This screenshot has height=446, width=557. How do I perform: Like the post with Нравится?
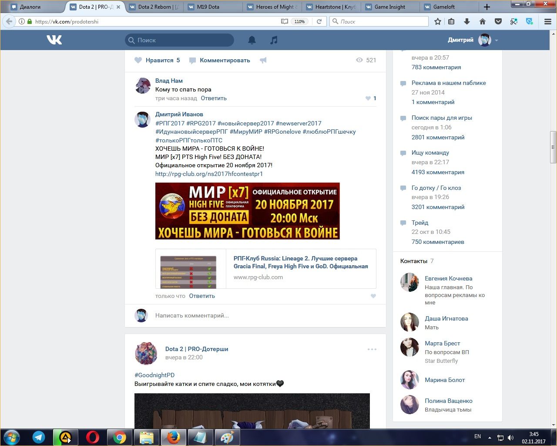[x=157, y=61]
